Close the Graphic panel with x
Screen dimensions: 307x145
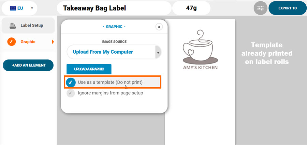click(x=159, y=27)
